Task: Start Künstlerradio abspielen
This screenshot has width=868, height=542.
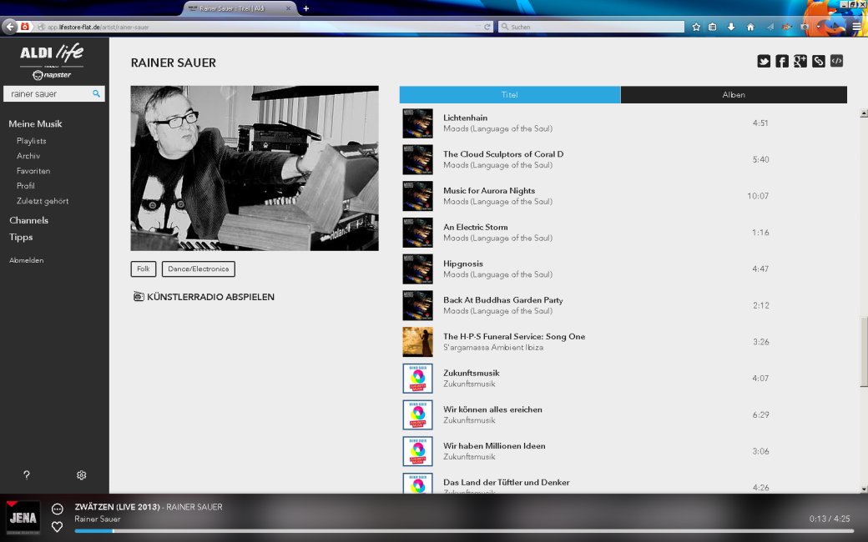Action: coord(210,297)
